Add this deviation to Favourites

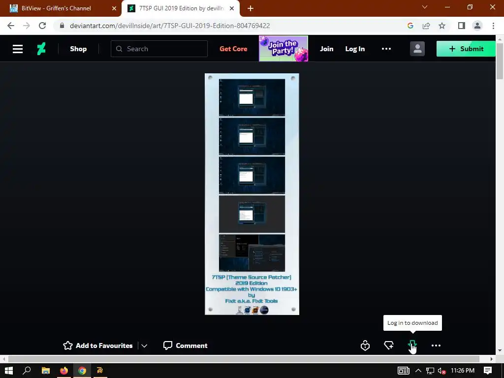98,346
